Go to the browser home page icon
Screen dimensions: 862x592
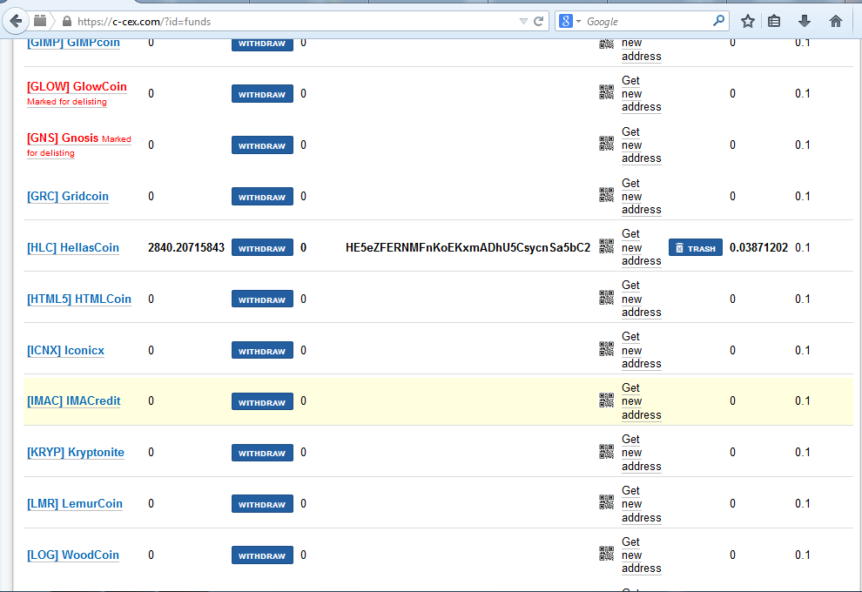pos(836,22)
